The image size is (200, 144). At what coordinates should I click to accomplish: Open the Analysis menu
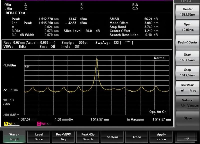pos(112,137)
